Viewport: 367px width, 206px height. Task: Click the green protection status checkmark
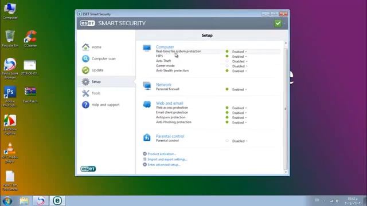(x=278, y=23)
